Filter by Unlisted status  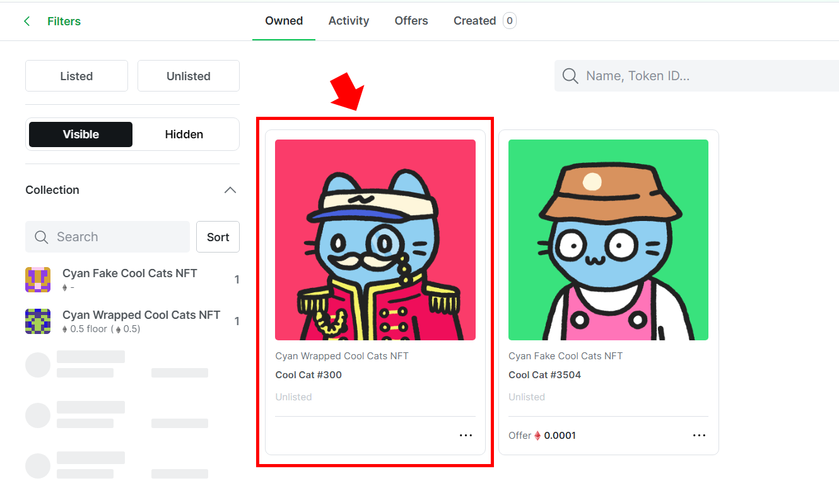click(x=189, y=76)
